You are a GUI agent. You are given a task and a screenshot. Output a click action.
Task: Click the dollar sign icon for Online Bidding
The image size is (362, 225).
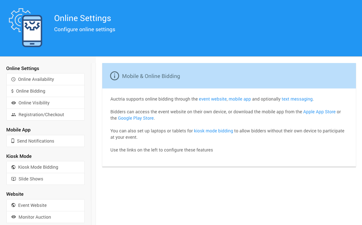tap(12, 91)
